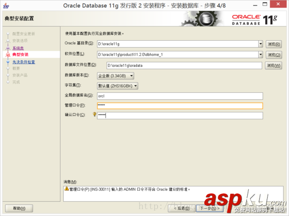Click 浏览(W) next to 数据库文件位置
The image size is (289, 216).
pos(274,66)
